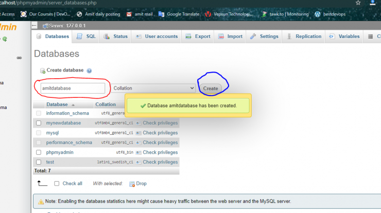This screenshot has width=381, height=213.
Task: Open the Vepsun Technologi bookmark
Action: (x=229, y=14)
